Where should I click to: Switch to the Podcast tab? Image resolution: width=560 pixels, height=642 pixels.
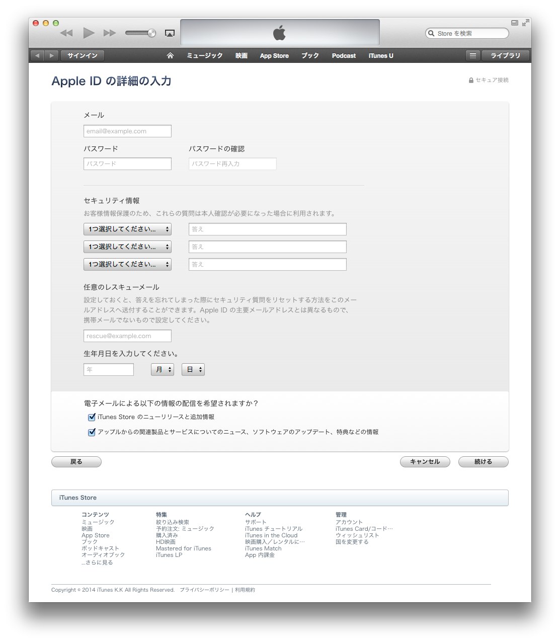pyautogui.click(x=344, y=55)
